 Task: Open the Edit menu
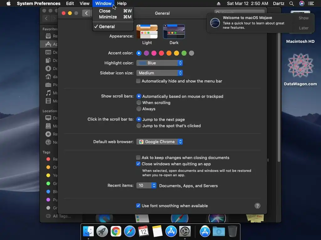coord(70,3)
